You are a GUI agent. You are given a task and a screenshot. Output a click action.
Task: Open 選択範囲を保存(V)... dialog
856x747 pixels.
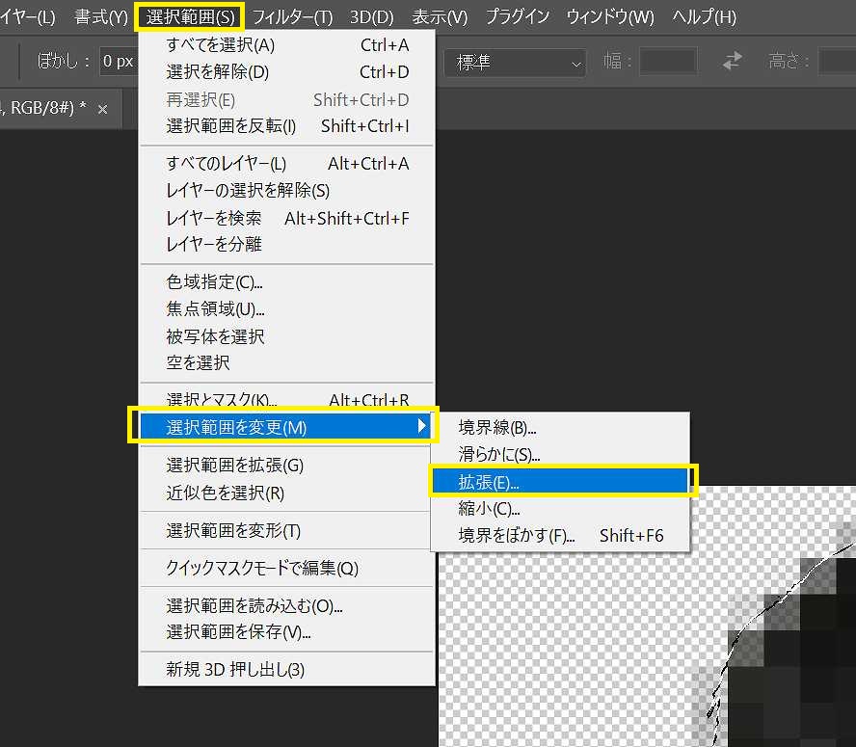[x=287, y=631]
